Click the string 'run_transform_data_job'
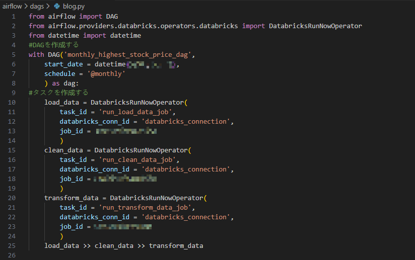Screen dimensions: 415x260 tap(145, 208)
